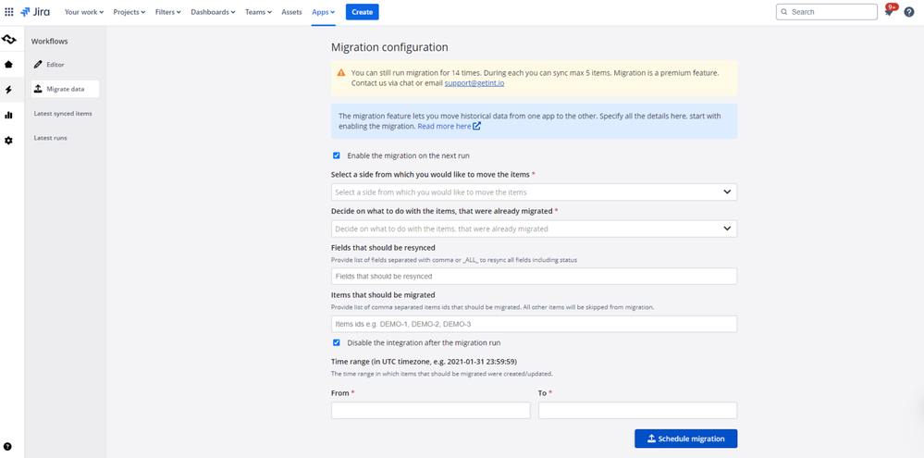924x458 pixels.
Task: Click the Jira logo in the top bar
Action: tap(35, 12)
